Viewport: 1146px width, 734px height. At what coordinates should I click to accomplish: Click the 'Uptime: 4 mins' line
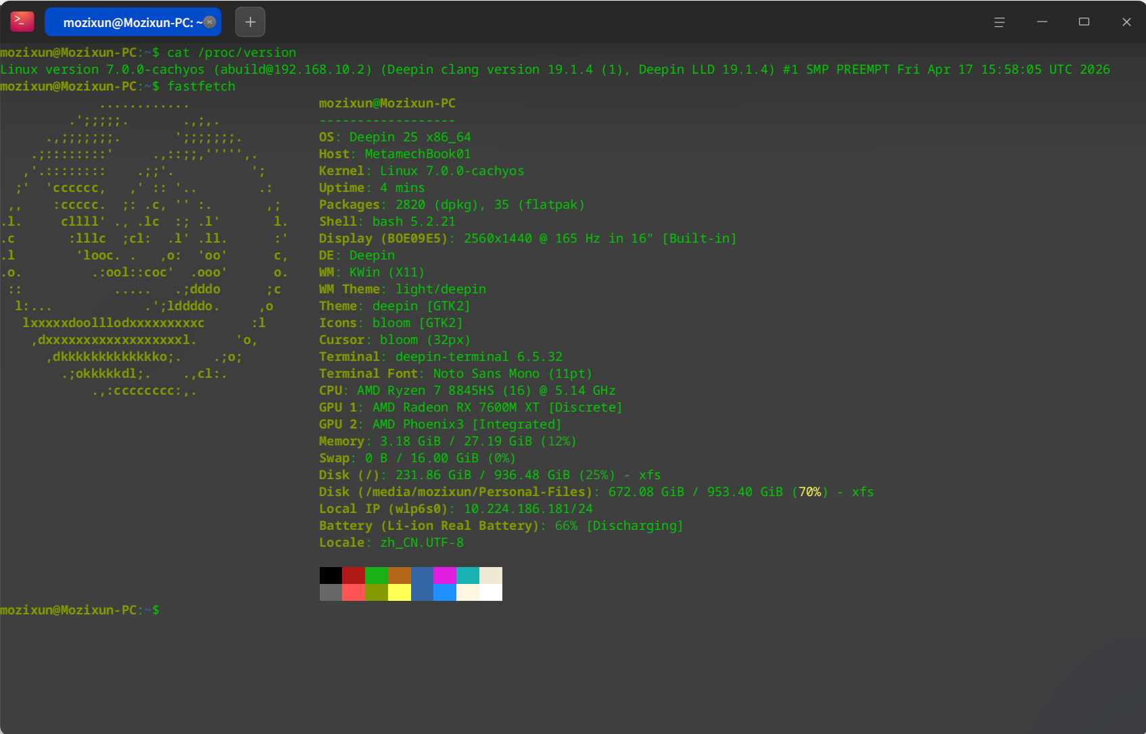372,188
